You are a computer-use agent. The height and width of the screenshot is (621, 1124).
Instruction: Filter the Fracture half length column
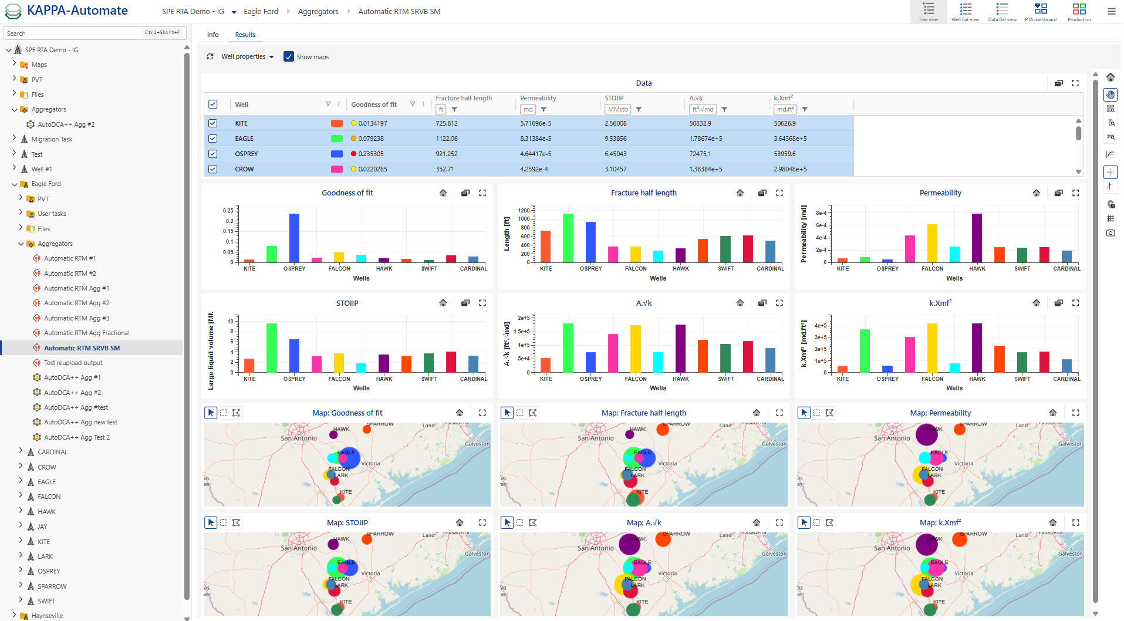click(x=454, y=110)
